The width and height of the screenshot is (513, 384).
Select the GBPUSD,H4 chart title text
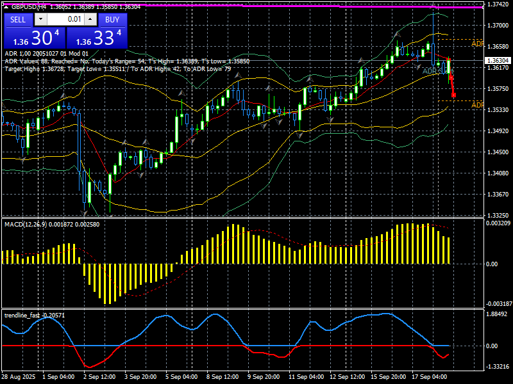(29, 7)
